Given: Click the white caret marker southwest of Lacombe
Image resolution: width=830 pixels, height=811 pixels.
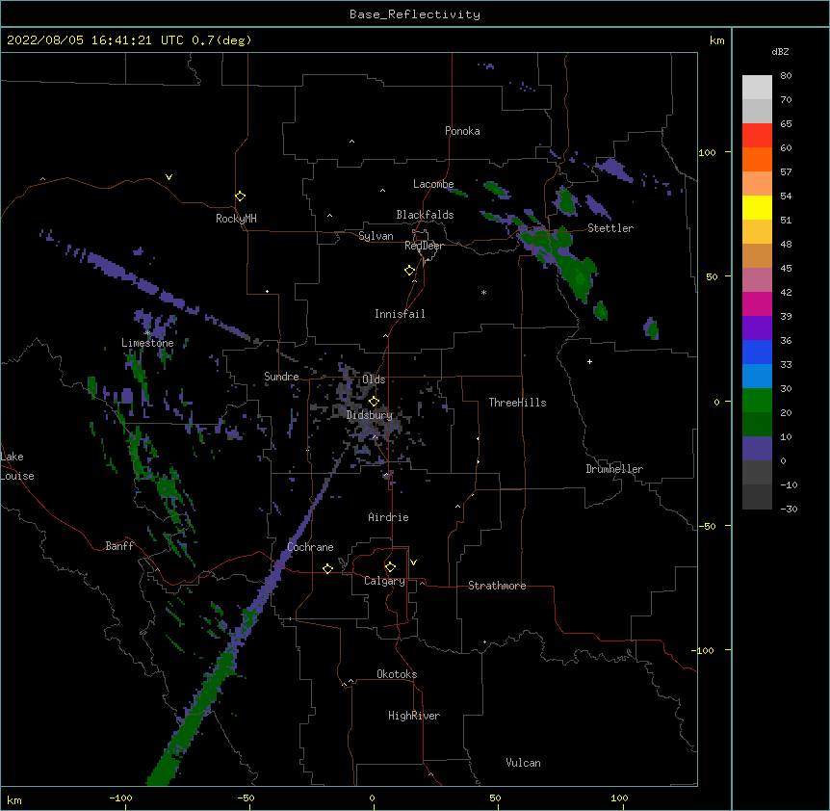Looking at the screenshot, I should [x=382, y=191].
